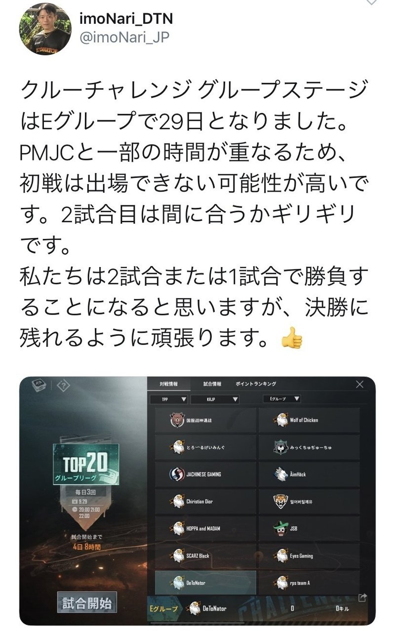
Task: Click the 国服战神请战 bear logo
Action: click(176, 420)
